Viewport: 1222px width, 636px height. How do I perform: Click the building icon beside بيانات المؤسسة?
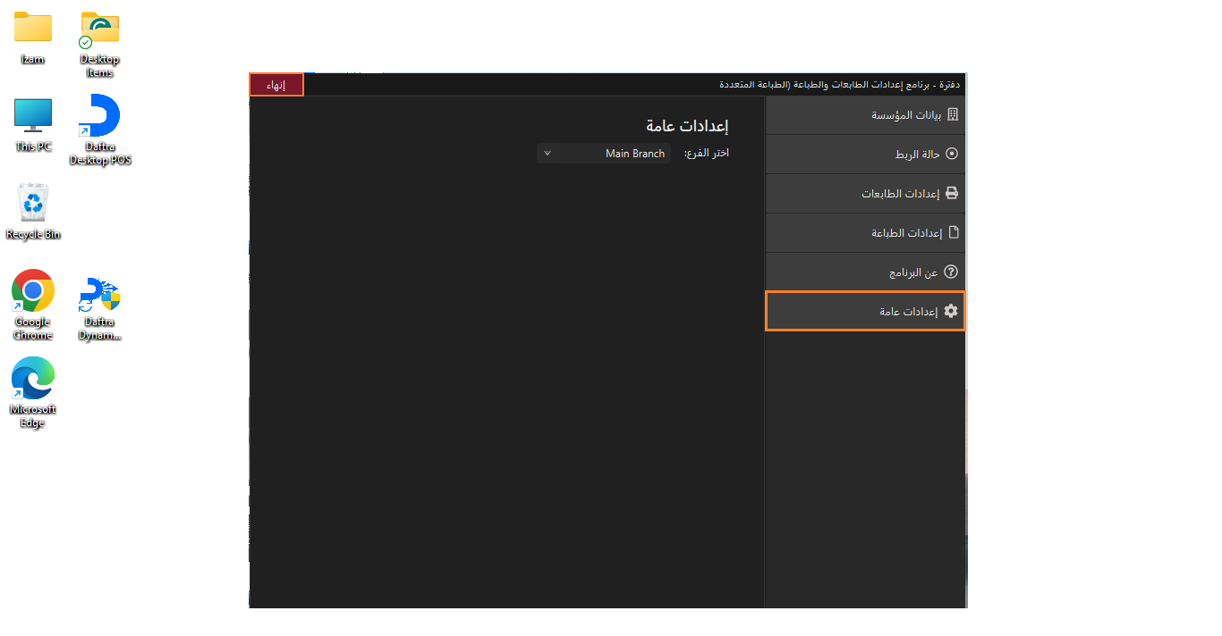(952, 114)
